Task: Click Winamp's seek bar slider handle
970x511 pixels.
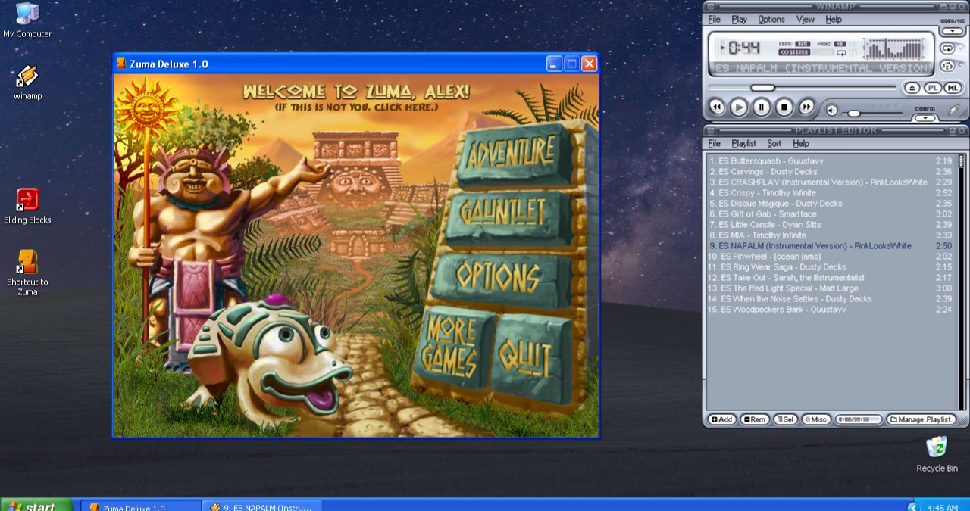Action: point(762,88)
